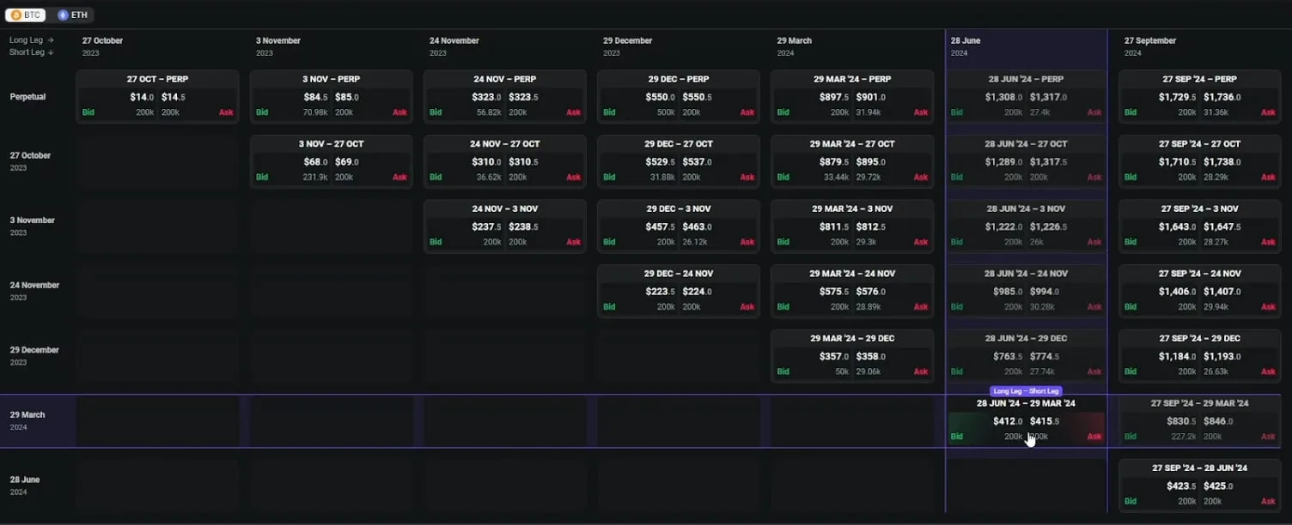Open the 27 OCT – PERP spread card
Screen dimensions: 1292x525
157,97
